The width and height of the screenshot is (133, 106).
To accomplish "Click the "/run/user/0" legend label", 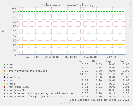I will pyautogui.click(x=16, y=90).
